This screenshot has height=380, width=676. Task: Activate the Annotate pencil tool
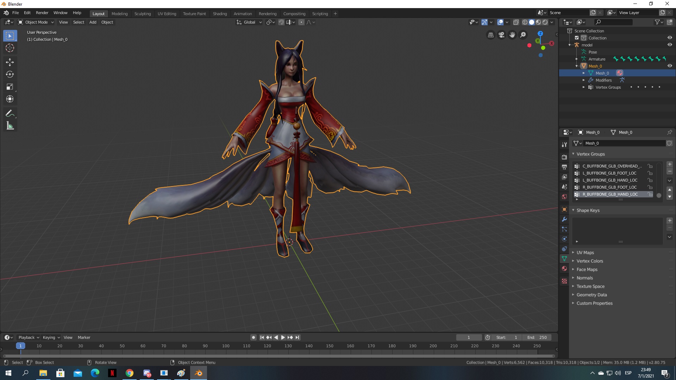coord(10,113)
